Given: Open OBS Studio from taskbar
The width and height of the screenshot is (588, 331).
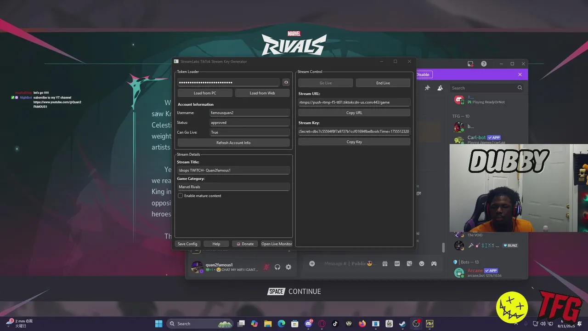Looking at the screenshot, I should click(x=416, y=324).
